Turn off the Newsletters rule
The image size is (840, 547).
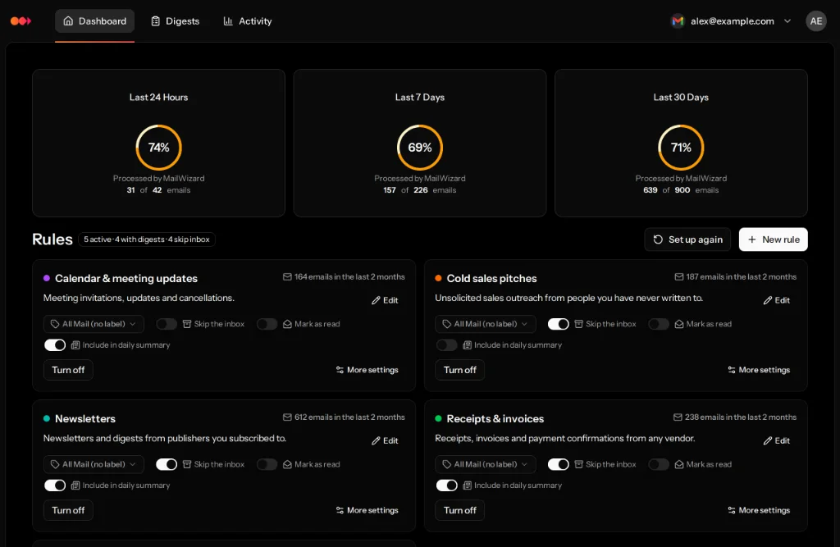tap(68, 510)
